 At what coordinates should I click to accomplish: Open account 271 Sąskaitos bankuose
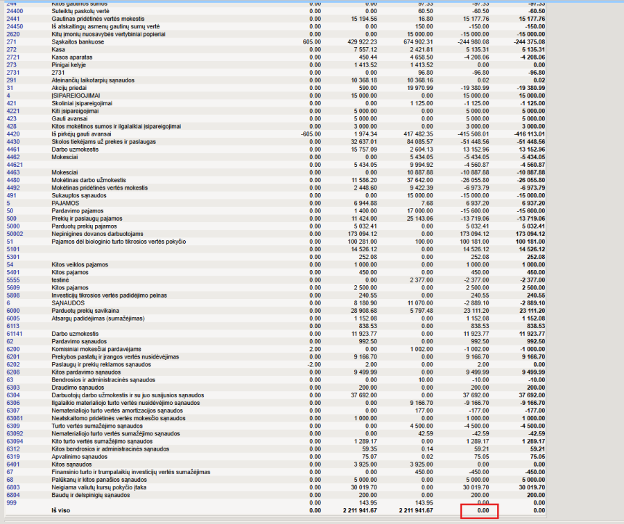[10, 42]
